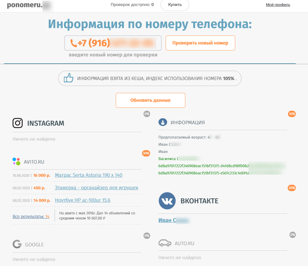This screenshot has width=308, height=266.
Task: Click the person icon beside ИНФОРМАЦИЯ
Action: point(162,122)
